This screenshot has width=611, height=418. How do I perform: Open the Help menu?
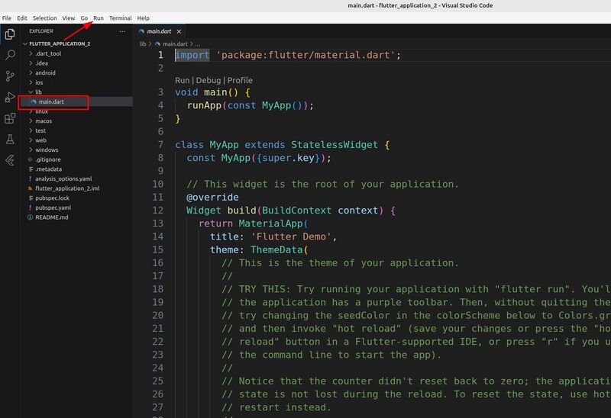tap(143, 18)
